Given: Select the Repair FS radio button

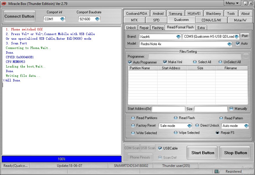Looking at the screenshot, I should (218, 133).
